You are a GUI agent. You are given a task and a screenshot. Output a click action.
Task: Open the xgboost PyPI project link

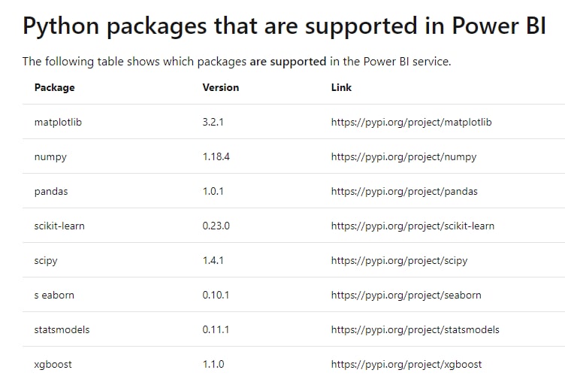(x=406, y=365)
